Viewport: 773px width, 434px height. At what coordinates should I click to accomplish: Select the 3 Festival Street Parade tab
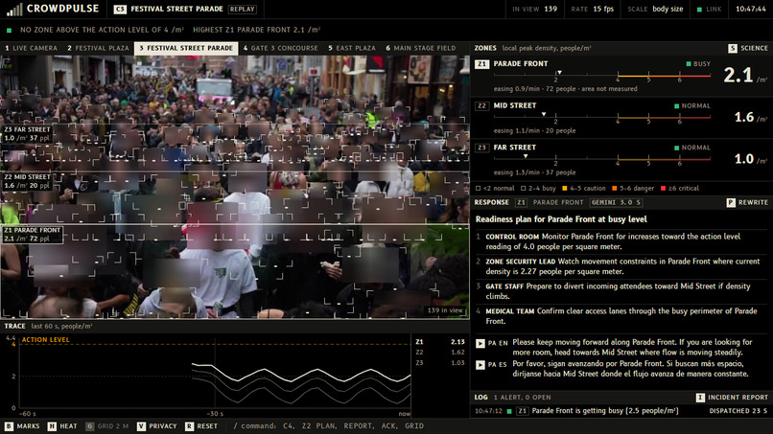tap(186, 48)
